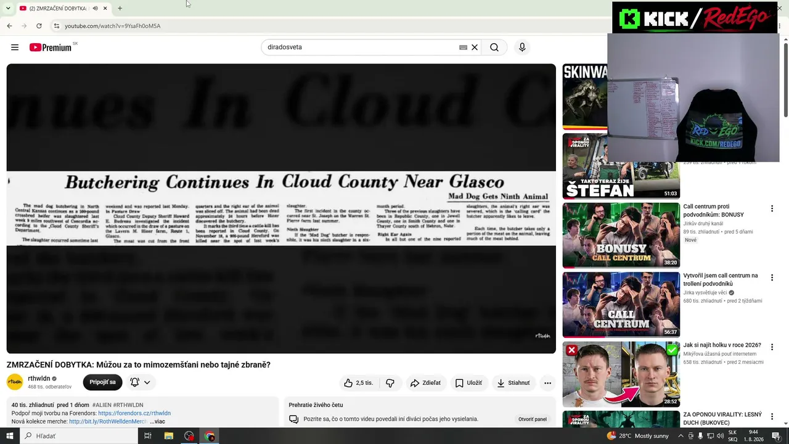789x444 pixels.
Task: Click the chat replay speech bubble icon
Action: (294, 419)
